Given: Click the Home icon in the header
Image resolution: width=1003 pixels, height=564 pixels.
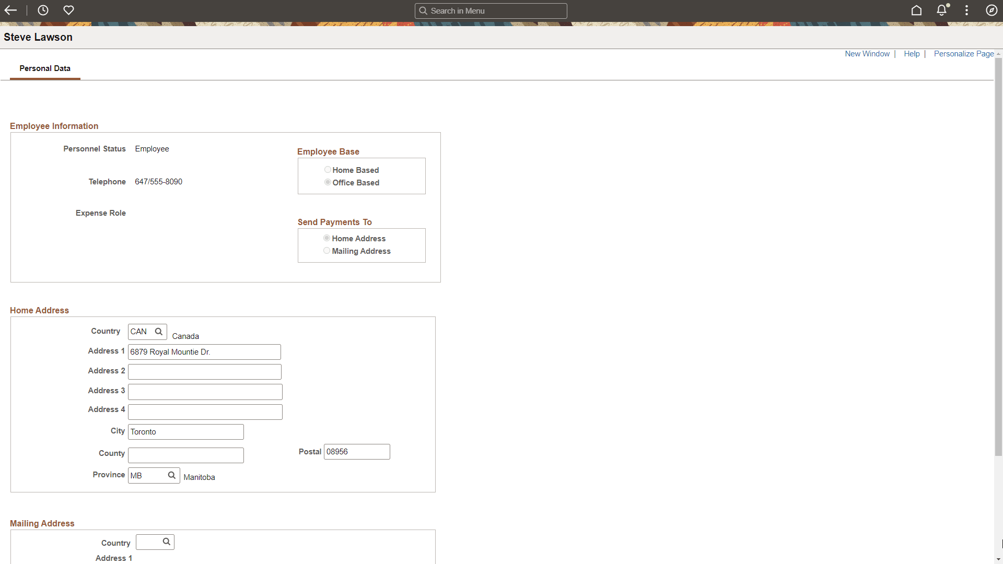Looking at the screenshot, I should 917,10.
